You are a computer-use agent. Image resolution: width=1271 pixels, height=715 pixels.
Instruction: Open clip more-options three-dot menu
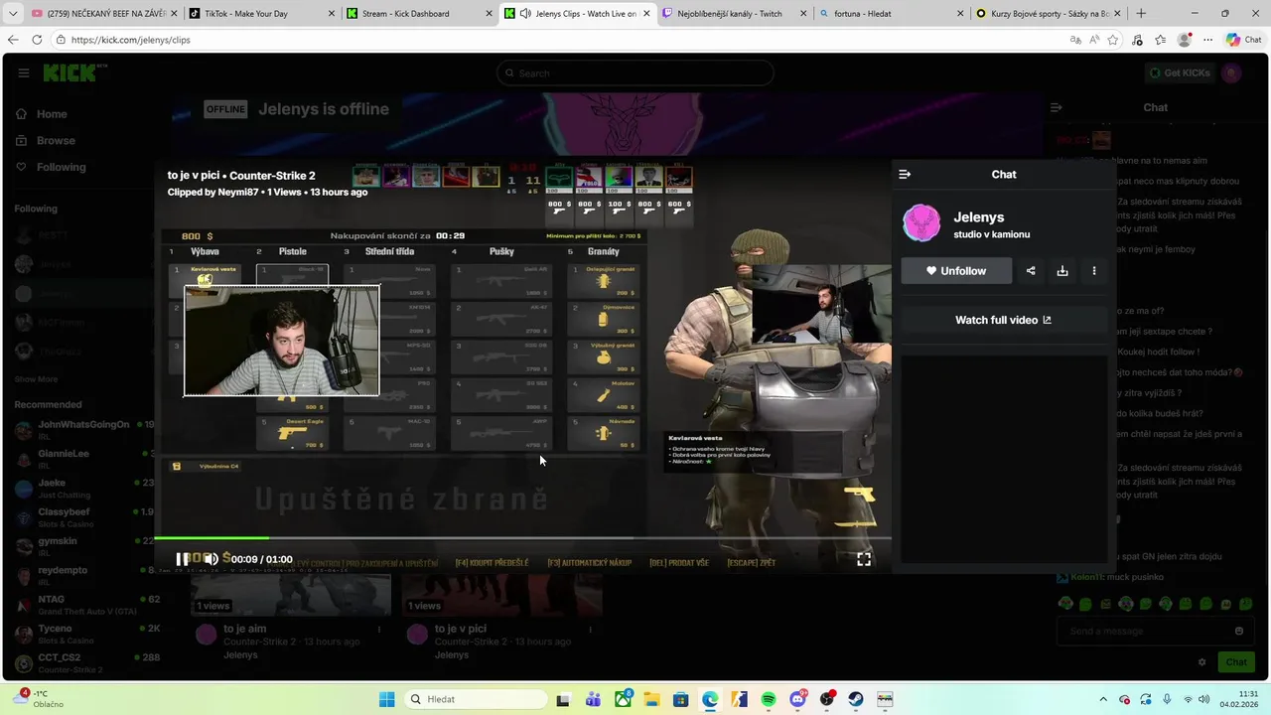coord(1094,271)
